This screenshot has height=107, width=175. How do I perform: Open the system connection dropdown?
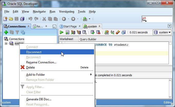click(x=162, y=32)
